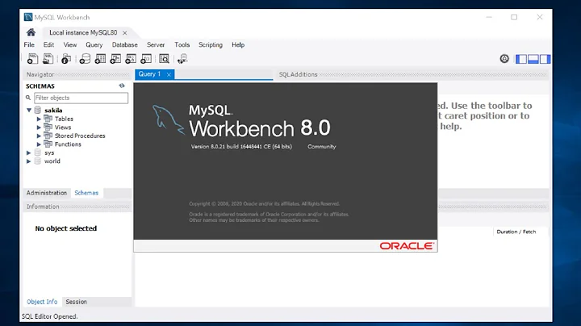Open the Scripting menu
581x326 pixels.
211,45
